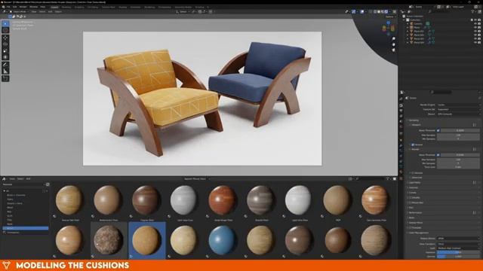
Task: Adjust the Exposure slider
Action: click(x=458, y=252)
